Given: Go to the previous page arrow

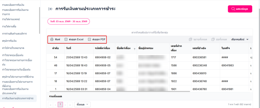Looking at the screenshot, I should pos(55,105).
